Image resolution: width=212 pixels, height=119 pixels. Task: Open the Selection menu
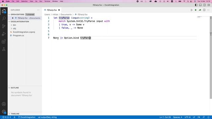(x=24, y=1)
